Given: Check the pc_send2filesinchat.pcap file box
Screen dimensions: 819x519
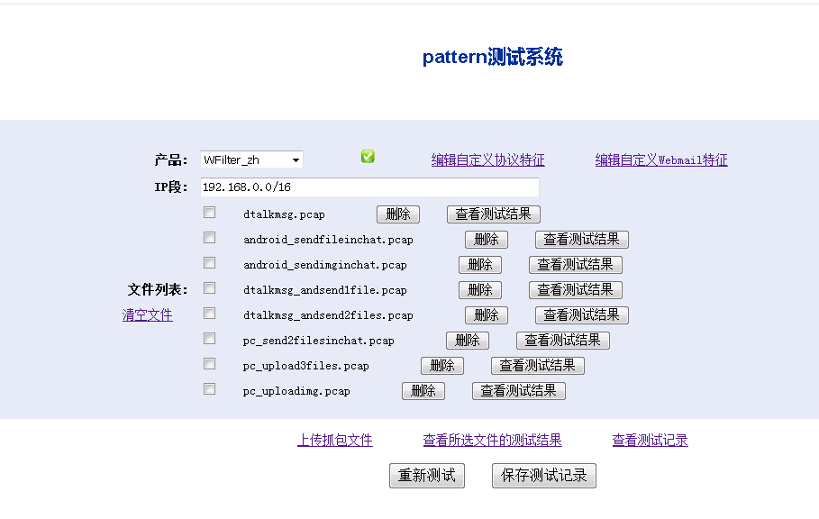Looking at the screenshot, I should pyautogui.click(x=209, y=339).
